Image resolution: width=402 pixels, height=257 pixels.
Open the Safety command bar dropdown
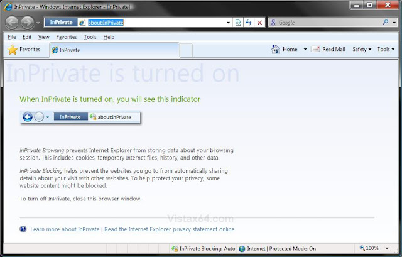click(x=362, y=49)
